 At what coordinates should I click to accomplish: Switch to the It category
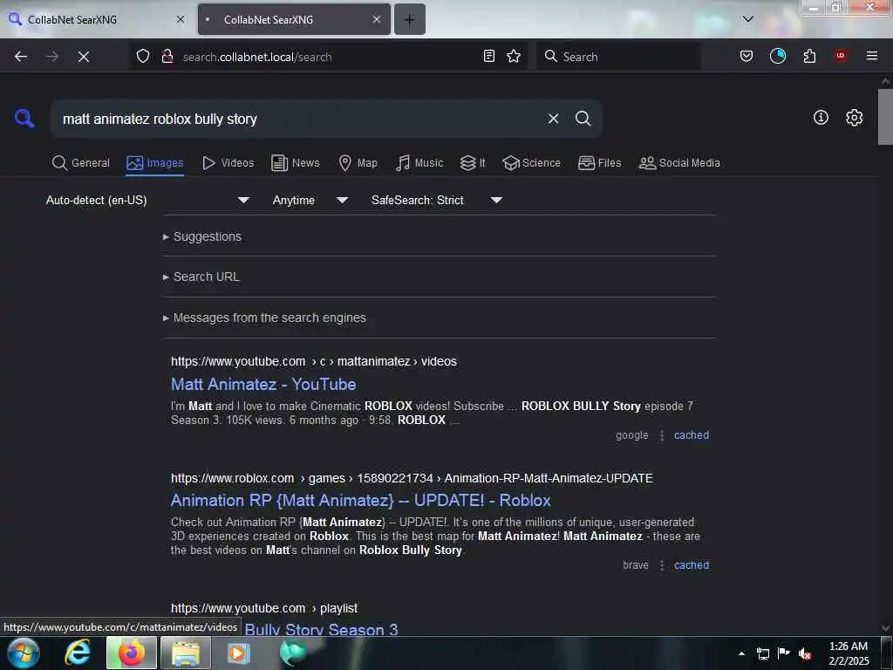(x=473, y=163)
